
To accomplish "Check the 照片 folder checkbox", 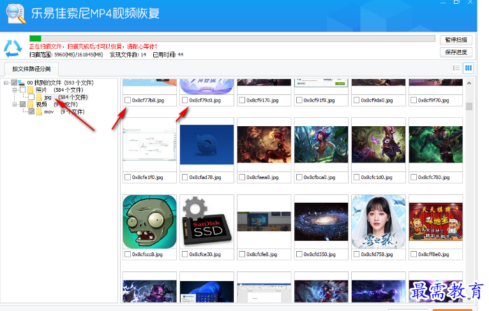I will pos(23,90).
